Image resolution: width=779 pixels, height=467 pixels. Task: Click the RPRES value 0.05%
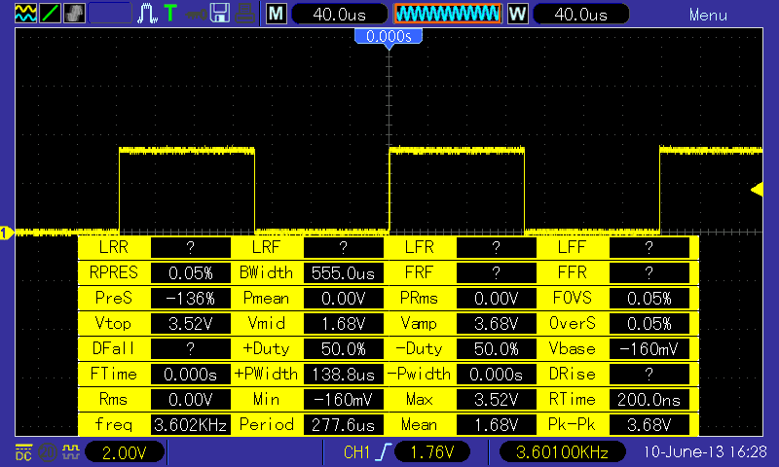[190, 273]
